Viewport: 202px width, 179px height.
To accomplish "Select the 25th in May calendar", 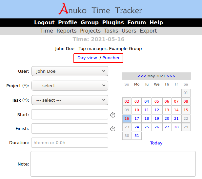I will tap(147, 127).
